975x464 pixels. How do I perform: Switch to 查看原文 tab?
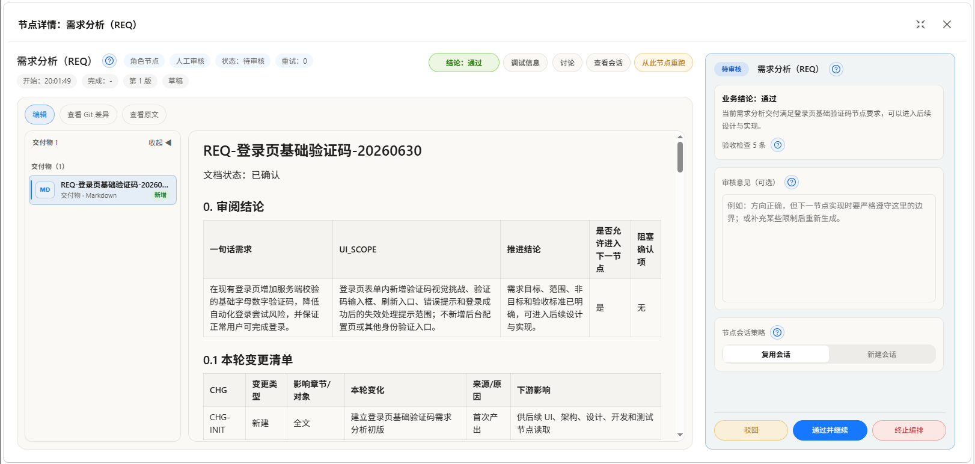click(144, 114)
